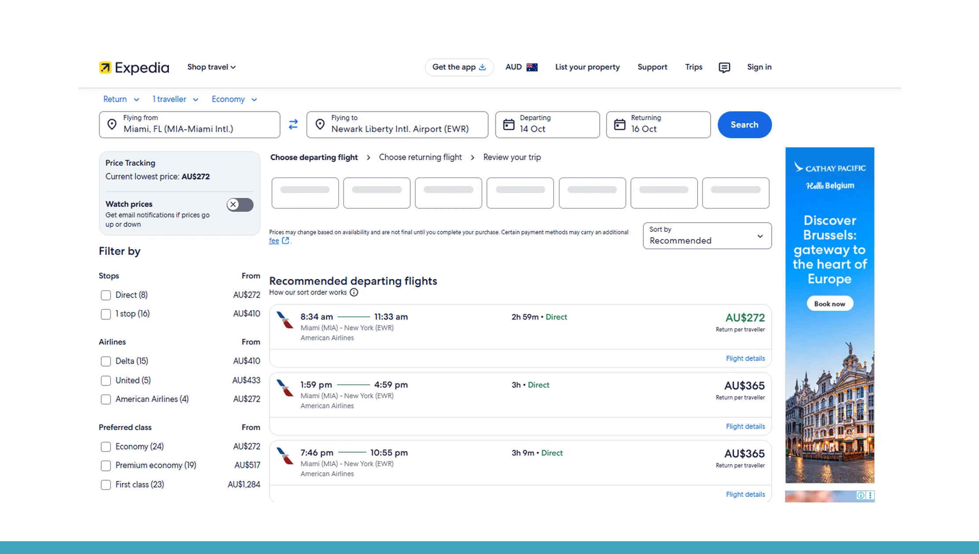Open the feedback chat bubble icon
This screenshot has width=979, height=554.
point(724,67)
